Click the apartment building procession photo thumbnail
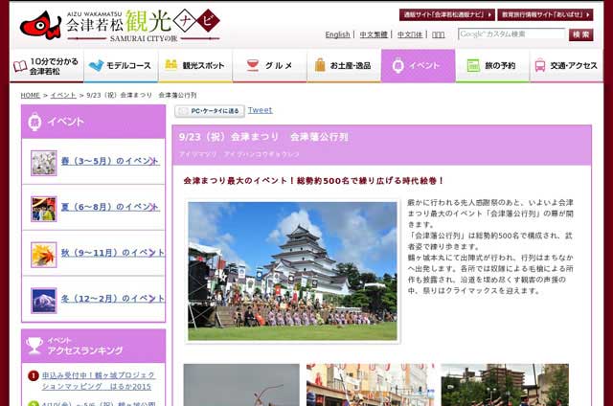This screenshot has width=613, height=406. coord(505,385)
